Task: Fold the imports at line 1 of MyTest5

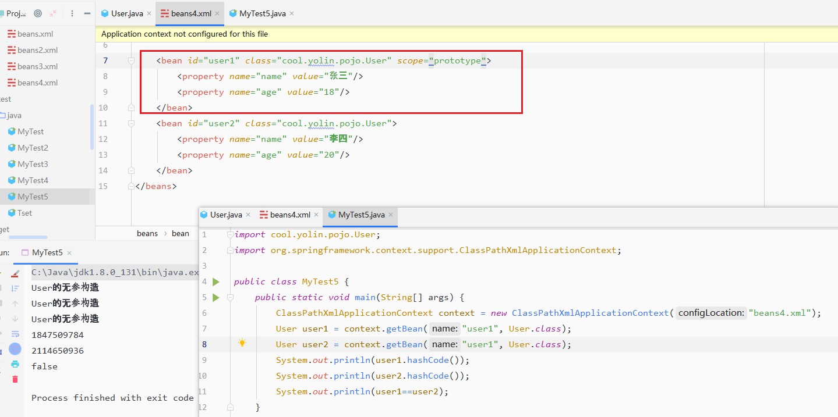Action: 231,235
